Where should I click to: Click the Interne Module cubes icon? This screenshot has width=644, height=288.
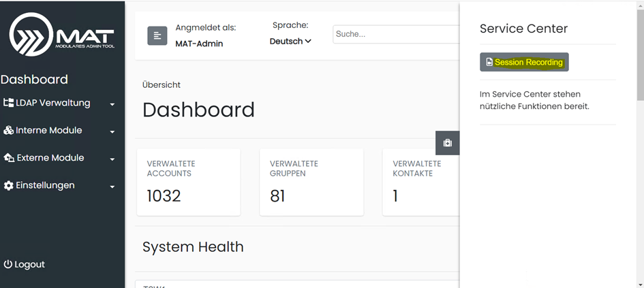pos(9,130)
